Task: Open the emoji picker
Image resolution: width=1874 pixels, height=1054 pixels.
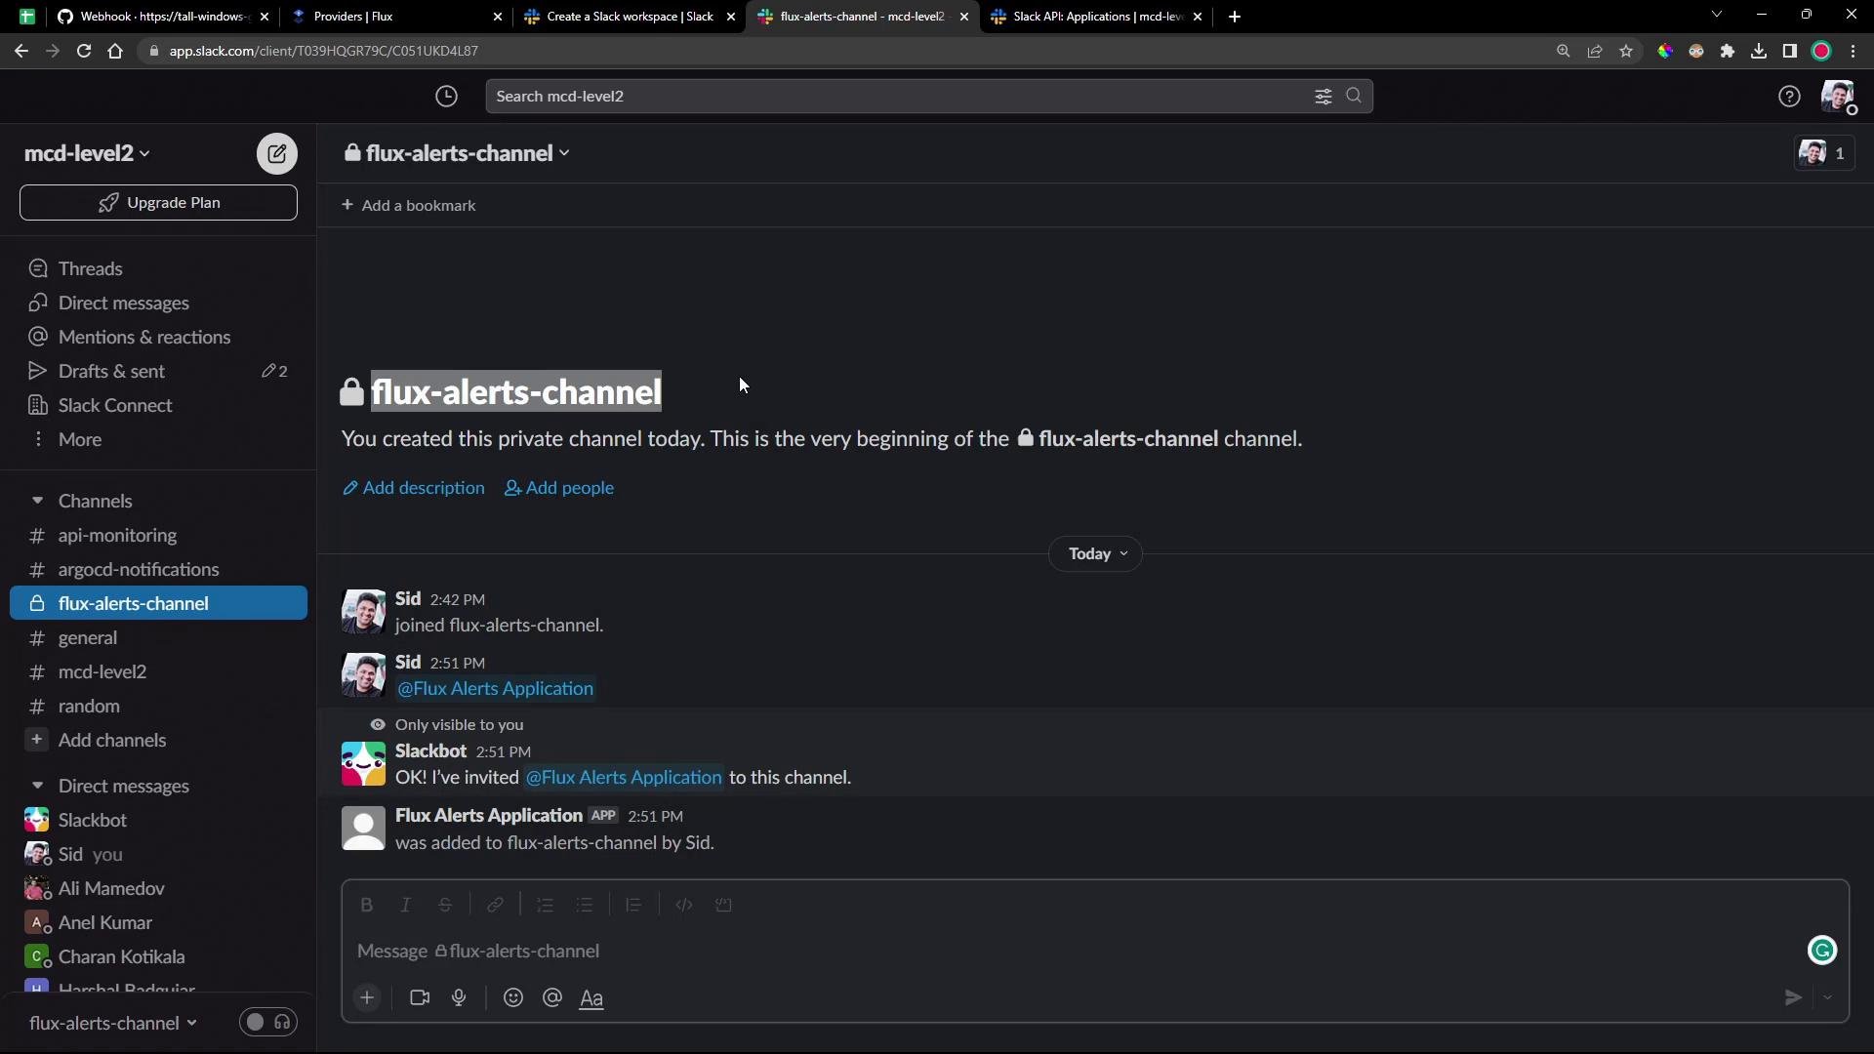Action: [x=513, y=997]
